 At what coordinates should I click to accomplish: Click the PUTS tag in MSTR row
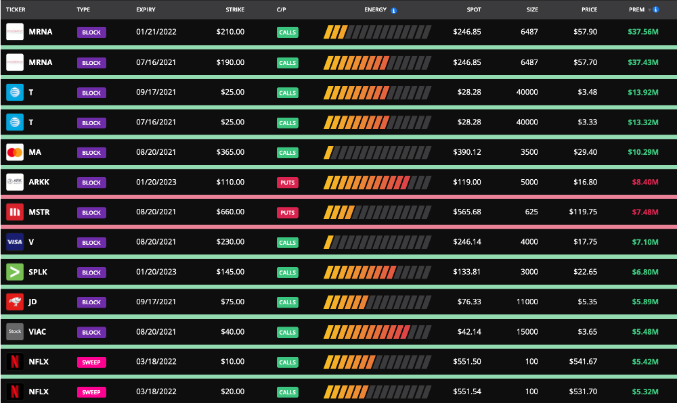288,212
